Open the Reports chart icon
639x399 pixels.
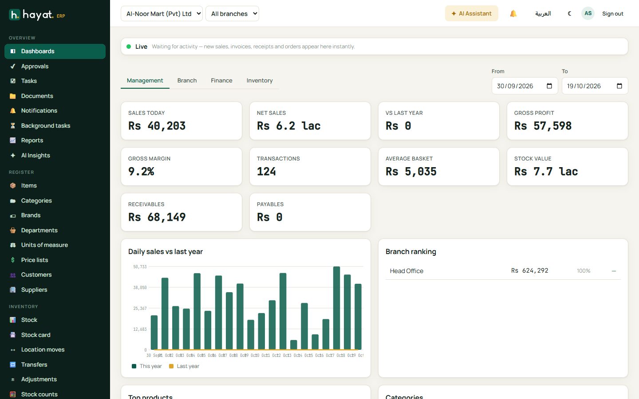point(13,141)
